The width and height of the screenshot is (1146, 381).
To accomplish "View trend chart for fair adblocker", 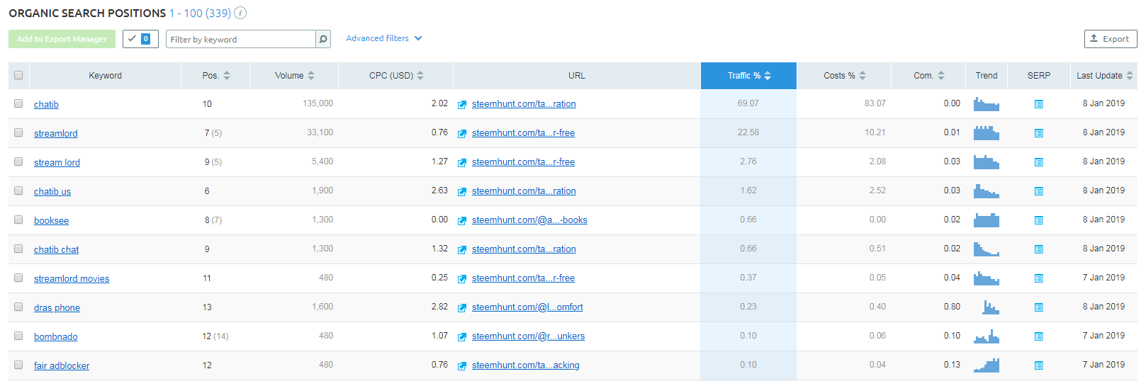I will coord(986,365).
